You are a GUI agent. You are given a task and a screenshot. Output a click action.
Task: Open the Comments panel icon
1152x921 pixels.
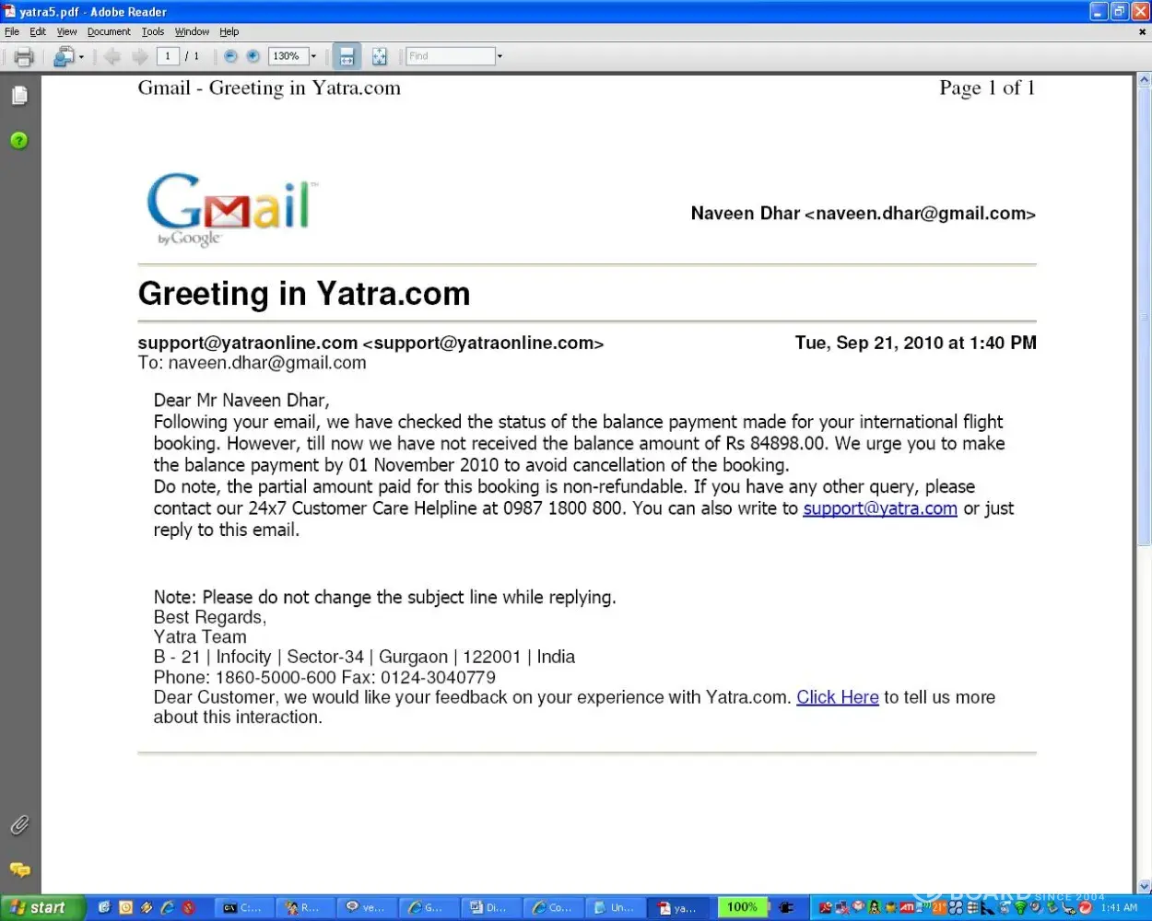19,869
